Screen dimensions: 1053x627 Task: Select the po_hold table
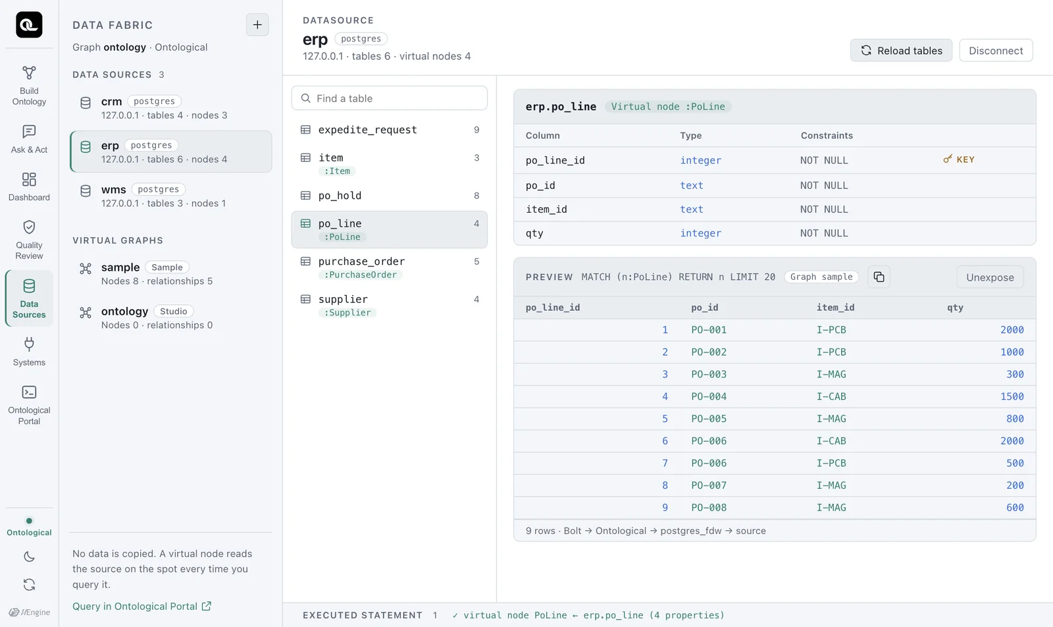[390, 196]
